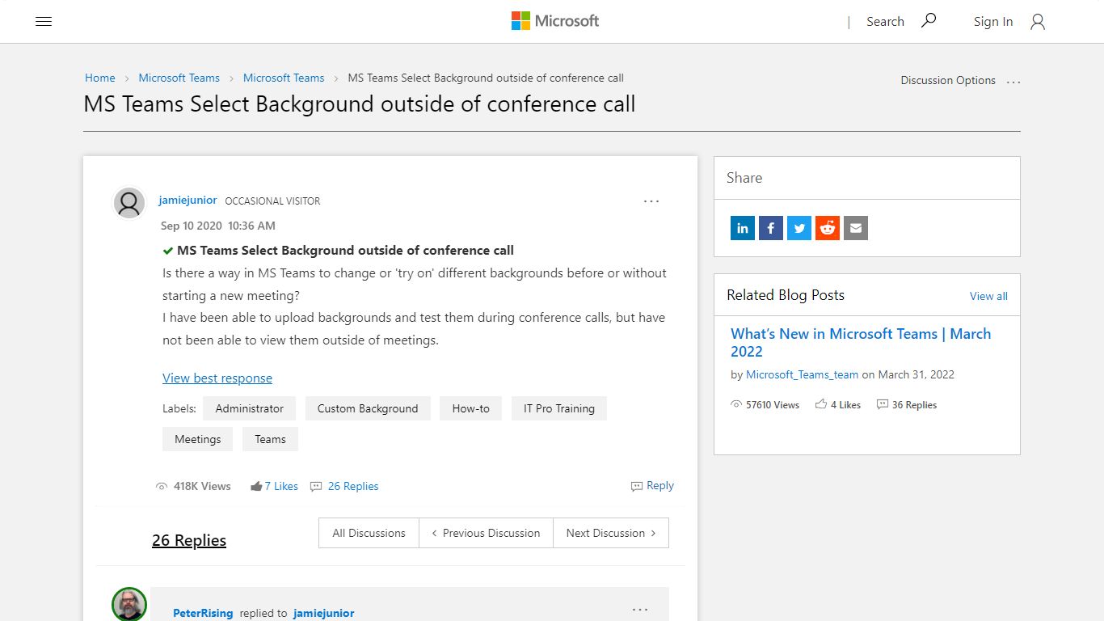1104x621 pixels.
Task: Go to All Discussions
Action: pyautogui.click(x=369, y=533)
